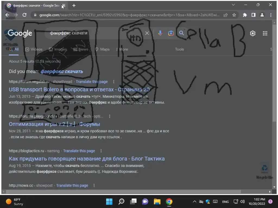Open USB transport Bolero result
This screenshot has width=278, height=208.
[79, 89]
